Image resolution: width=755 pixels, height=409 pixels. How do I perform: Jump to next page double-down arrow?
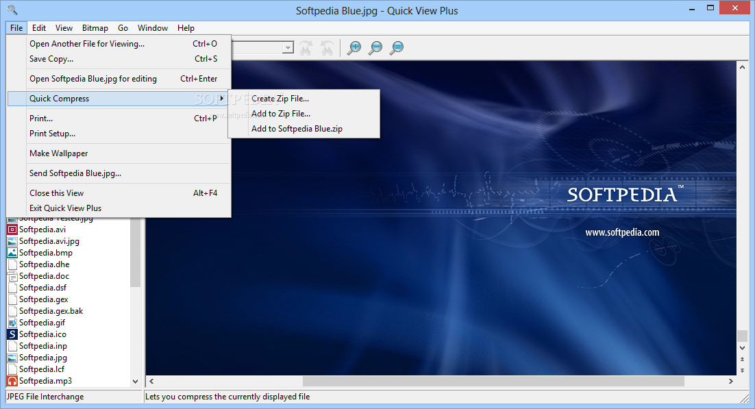742,370
